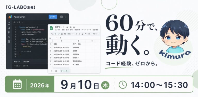Click the Sheets formula bar
The width and height of the screenshot is (198, 97).
(x=80, y=38)
